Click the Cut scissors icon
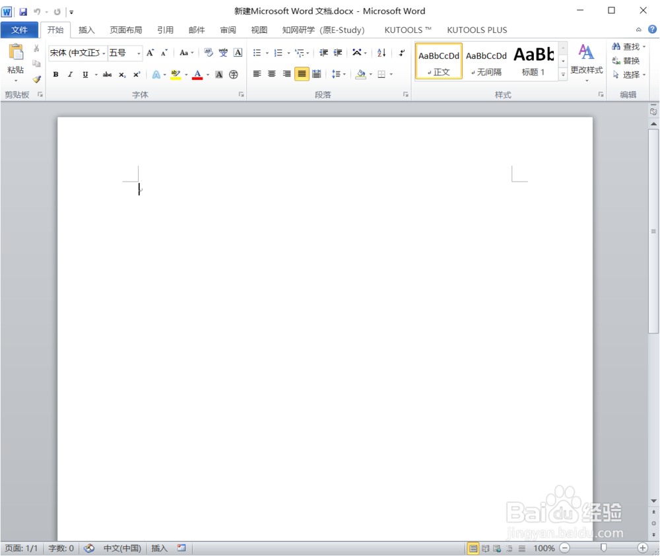Viewport: 660px width, 556px height. tap(36, 48)
